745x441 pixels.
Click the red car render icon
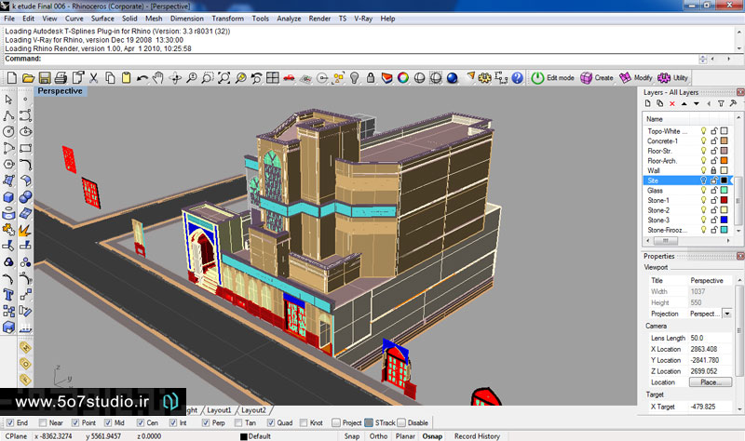coord(290,78)
